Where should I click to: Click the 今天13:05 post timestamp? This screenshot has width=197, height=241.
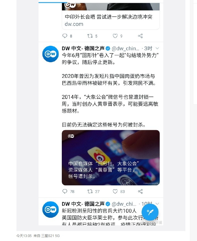coord(24,236)
